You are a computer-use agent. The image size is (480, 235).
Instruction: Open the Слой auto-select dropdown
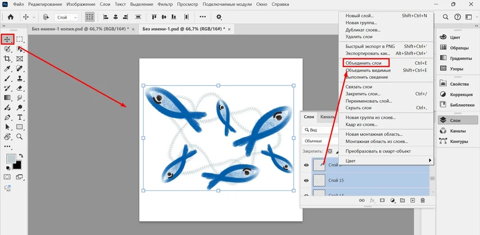click(x=67, y=17)
